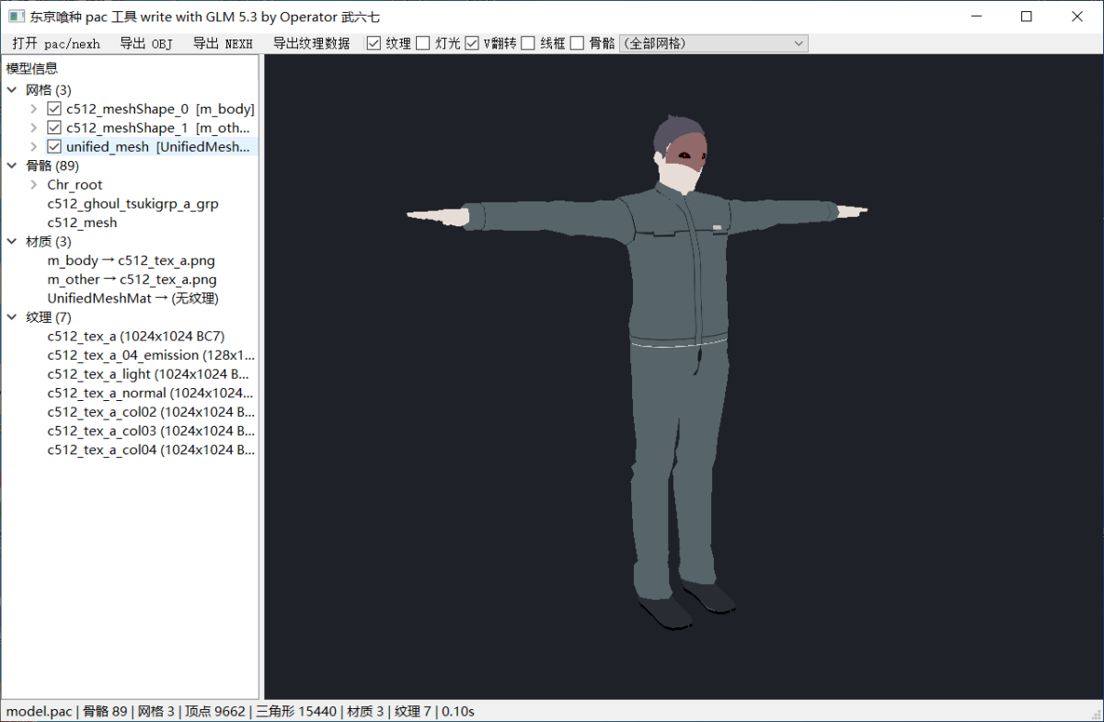Screen dimensions: 1104x722
Task: Expand the c512_meshShape_0 row arrow
Action: (34, 109)
